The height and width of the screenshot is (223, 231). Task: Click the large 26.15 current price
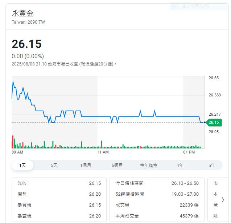coord(27,44)
